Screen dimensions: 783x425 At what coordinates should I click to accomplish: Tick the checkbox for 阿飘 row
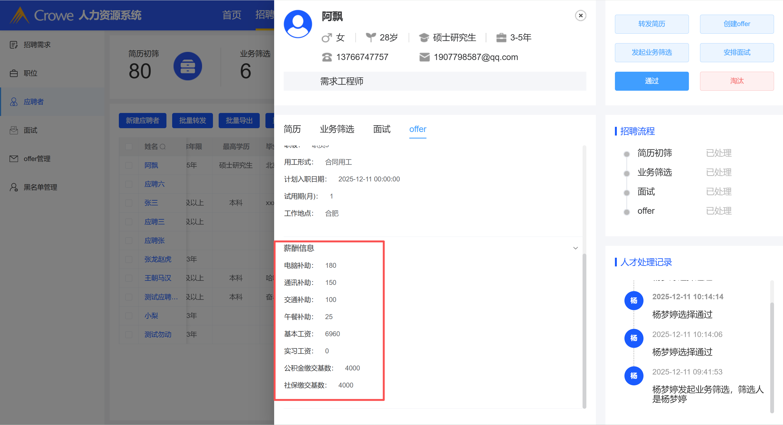tap(129, 165)
